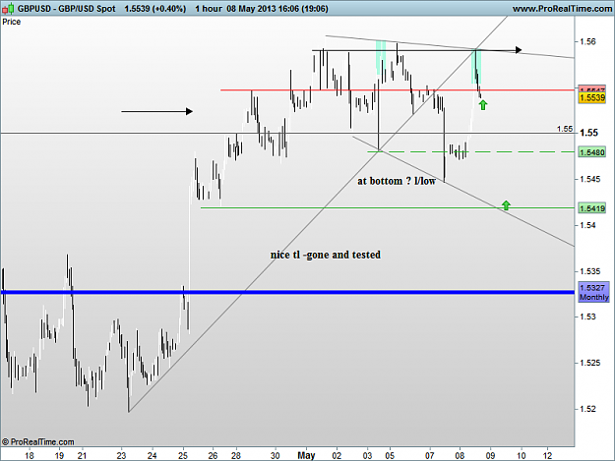Click the green up arrow near 1.5539 price
This screenshot has width=615, height=461.
tap(483, 104)
